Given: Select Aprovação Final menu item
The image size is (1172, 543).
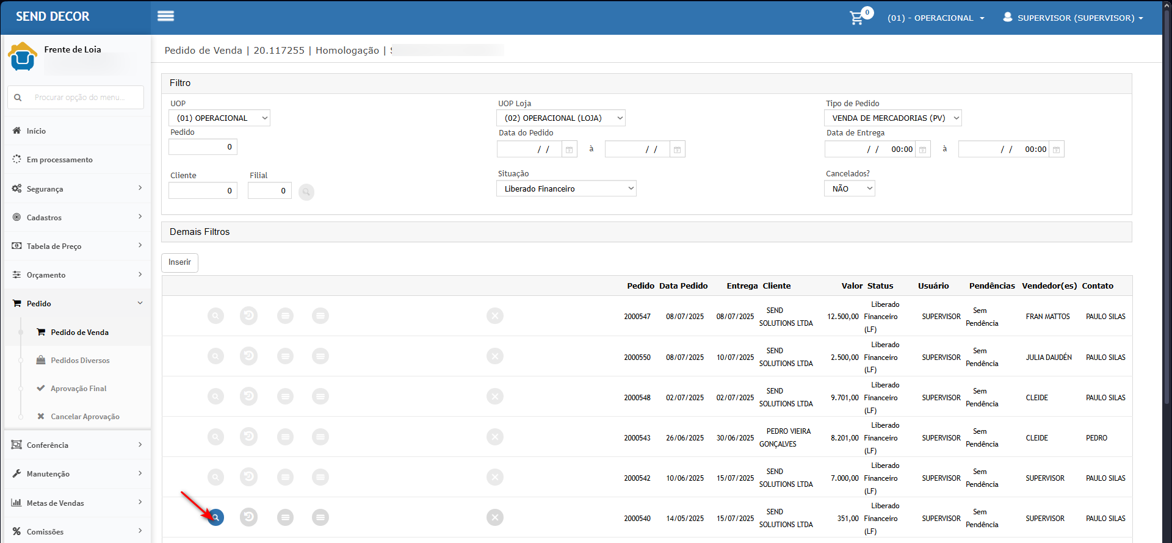Looking at the screenshot, I should click(x=78, y=389).
